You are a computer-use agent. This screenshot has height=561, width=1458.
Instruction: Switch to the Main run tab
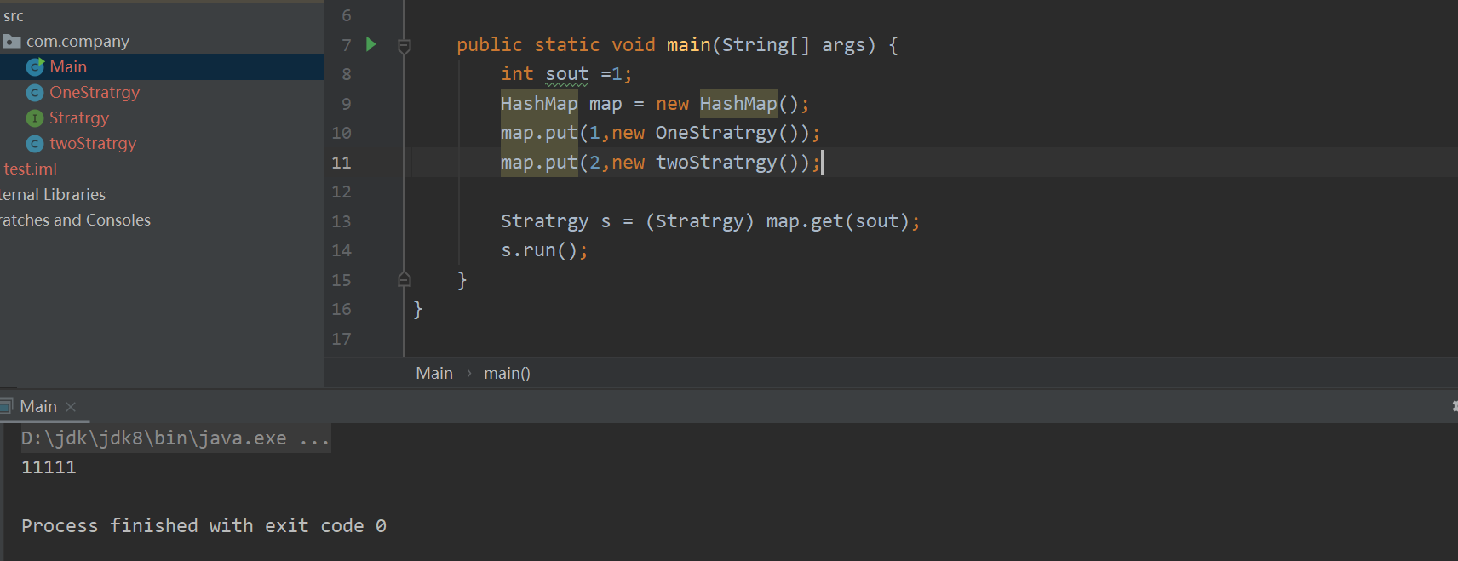[38, 406]
